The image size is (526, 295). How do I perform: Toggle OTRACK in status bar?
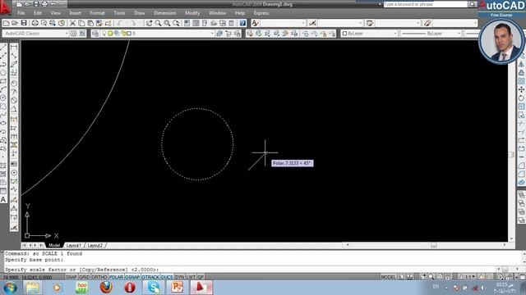tap(150, 277)
